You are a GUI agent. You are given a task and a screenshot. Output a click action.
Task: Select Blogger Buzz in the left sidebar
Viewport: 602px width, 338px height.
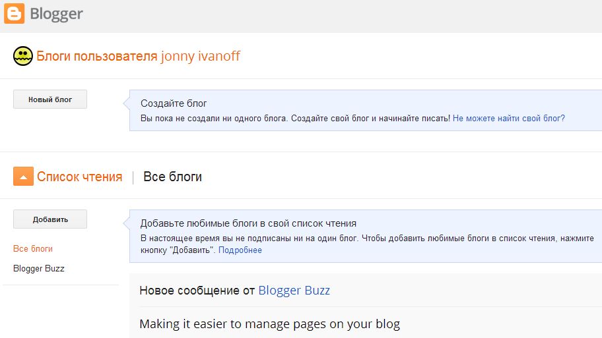click(39, 269)
